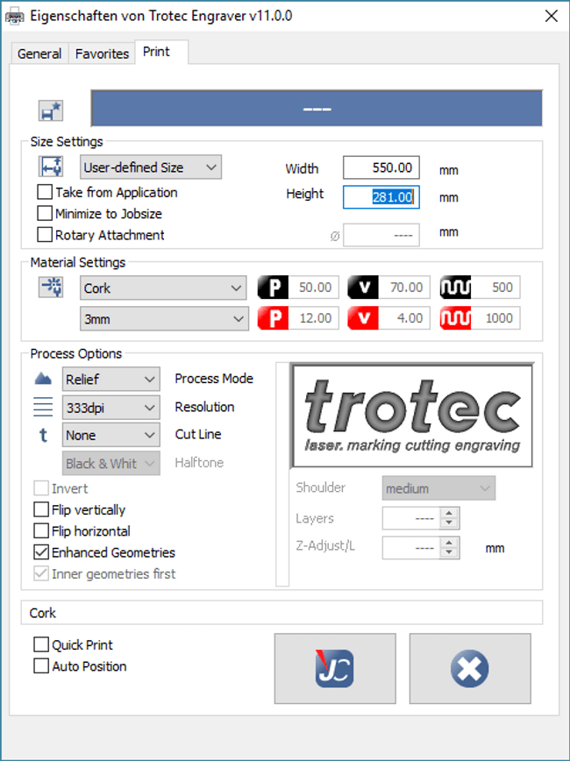Click the cancel X button
Screen dimensions: 570x761
[470, 668]
